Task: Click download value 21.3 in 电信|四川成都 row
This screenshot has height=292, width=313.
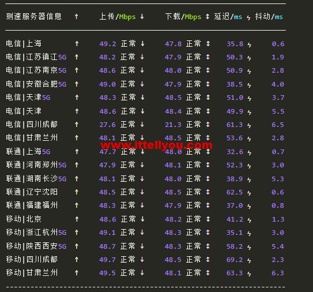Action: coord(173,125)
